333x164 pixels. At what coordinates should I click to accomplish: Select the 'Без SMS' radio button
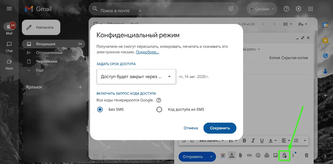(x=100, y=110)
